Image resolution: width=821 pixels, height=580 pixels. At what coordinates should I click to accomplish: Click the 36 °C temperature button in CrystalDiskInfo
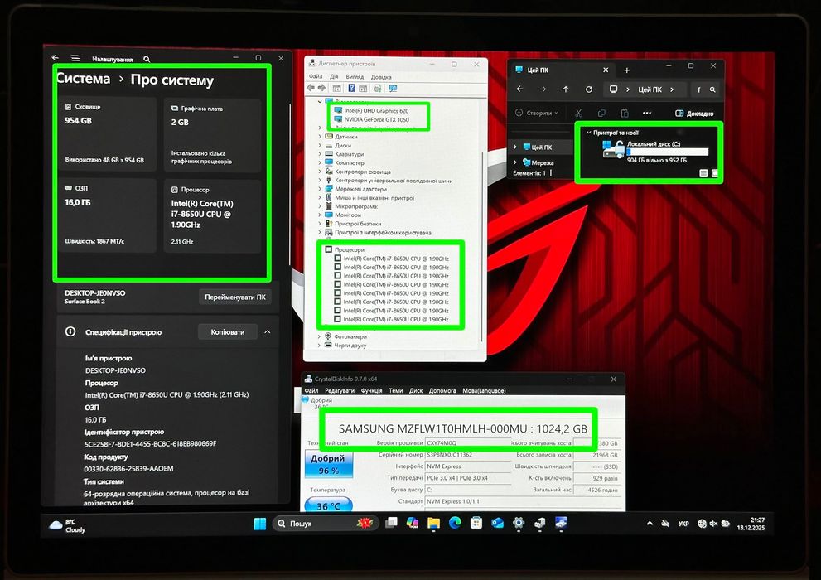pyautogui.click(x=328, y=505)
